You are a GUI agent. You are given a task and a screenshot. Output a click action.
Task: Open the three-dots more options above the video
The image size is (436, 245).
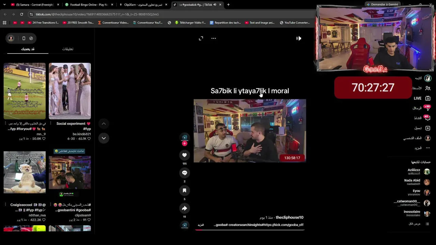click(x=214, y=38)
